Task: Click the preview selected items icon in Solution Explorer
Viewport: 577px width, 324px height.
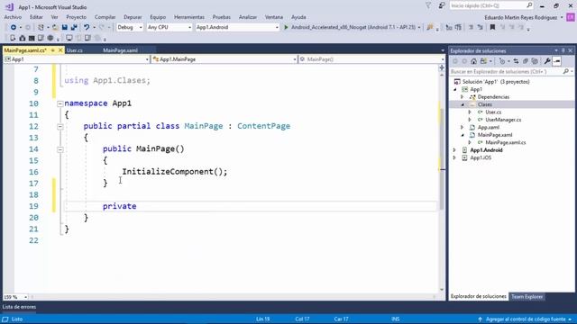Action: pyautogui.click(x=557, y=61)
